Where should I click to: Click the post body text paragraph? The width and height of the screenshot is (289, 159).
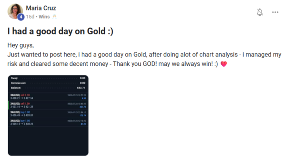[x=144, y=55]
